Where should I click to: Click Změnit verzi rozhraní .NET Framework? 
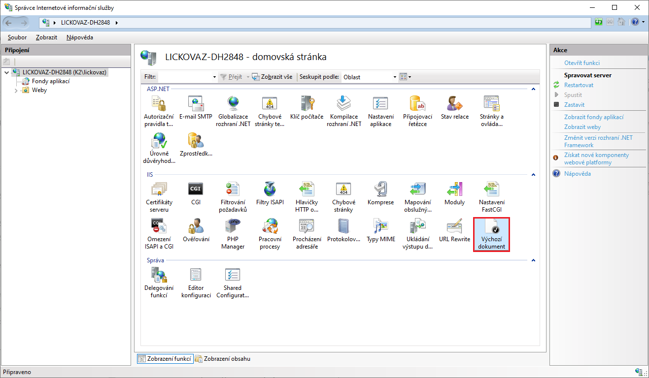[x=598, y=141]
